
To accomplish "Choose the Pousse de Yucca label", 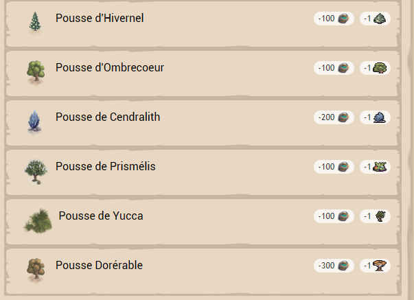I will coord(101,216).
